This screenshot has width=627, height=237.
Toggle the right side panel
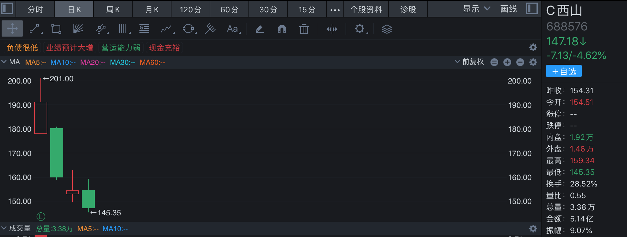click(x=532, y=8)
